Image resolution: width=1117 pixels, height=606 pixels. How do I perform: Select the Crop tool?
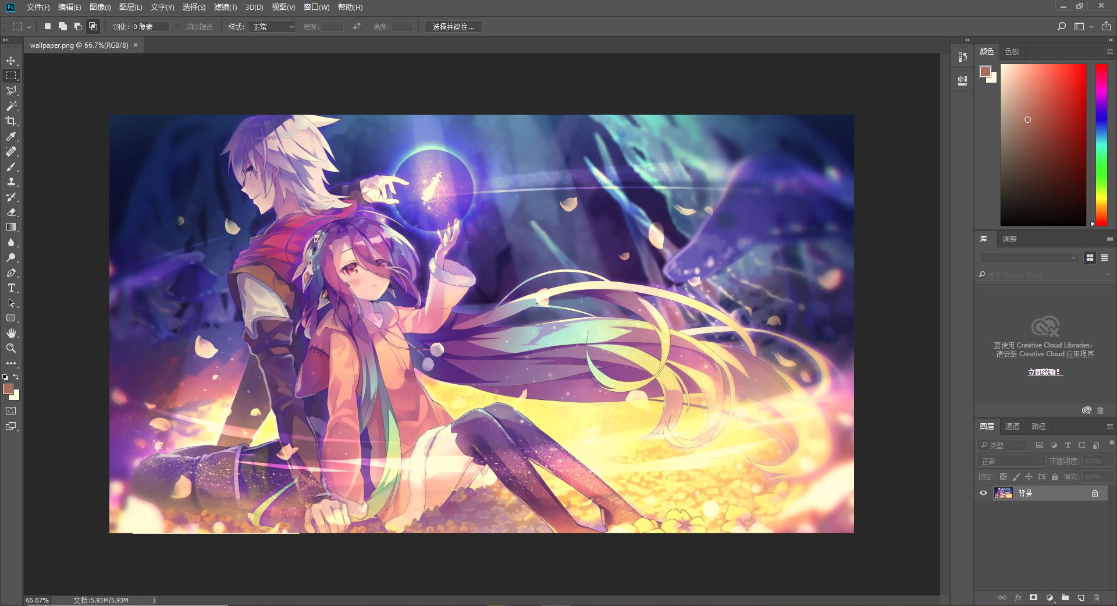pyautogui.click(x=11, y=121)
